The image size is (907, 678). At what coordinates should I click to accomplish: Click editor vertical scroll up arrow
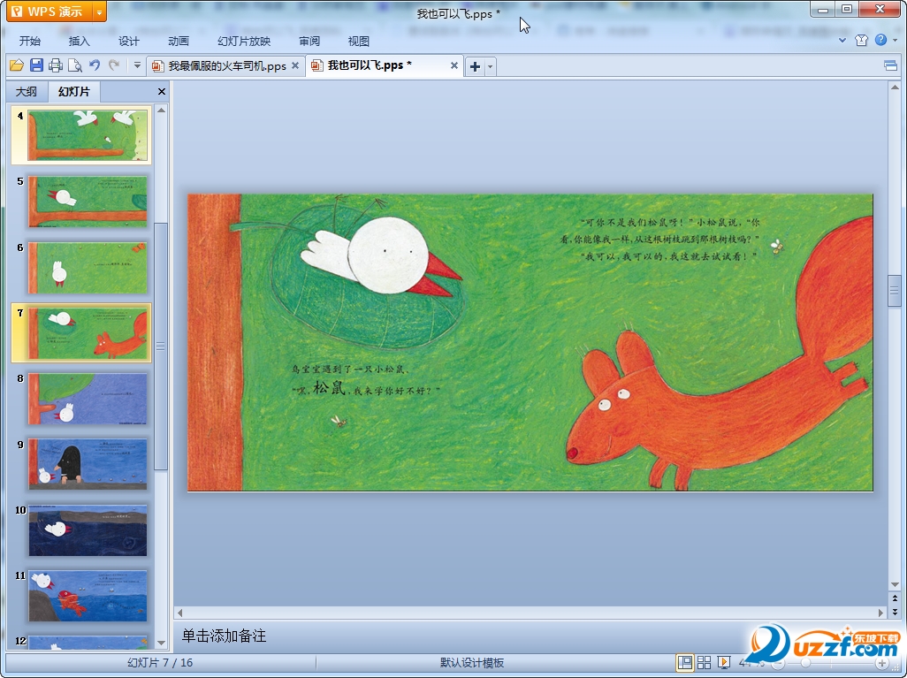pyautogui.click(x=895, y=88)
